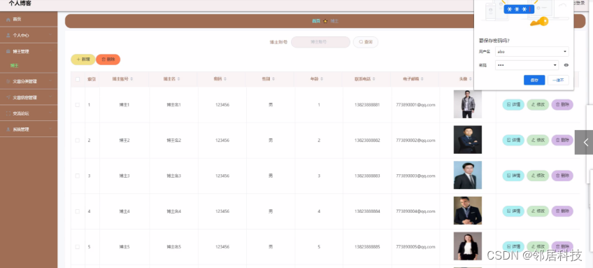Click the phone number 13823888884

tap(367, 211)
